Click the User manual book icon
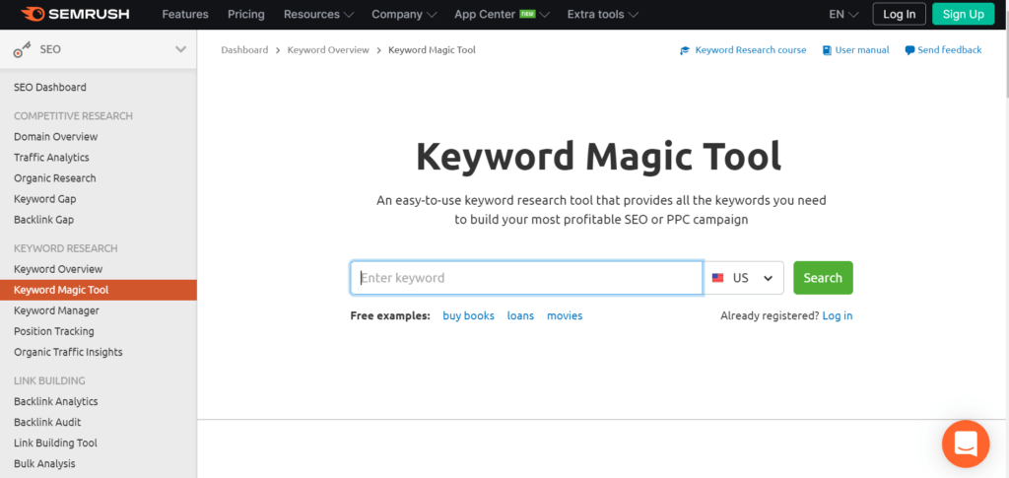 pos(826,50)
